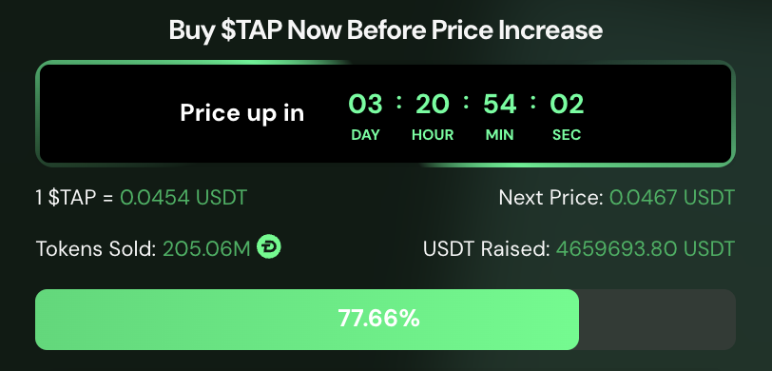Click the '1 $TAP =' label
This screenshot has width=772, height=371.
pyautogui.click(x=74, y=198)
